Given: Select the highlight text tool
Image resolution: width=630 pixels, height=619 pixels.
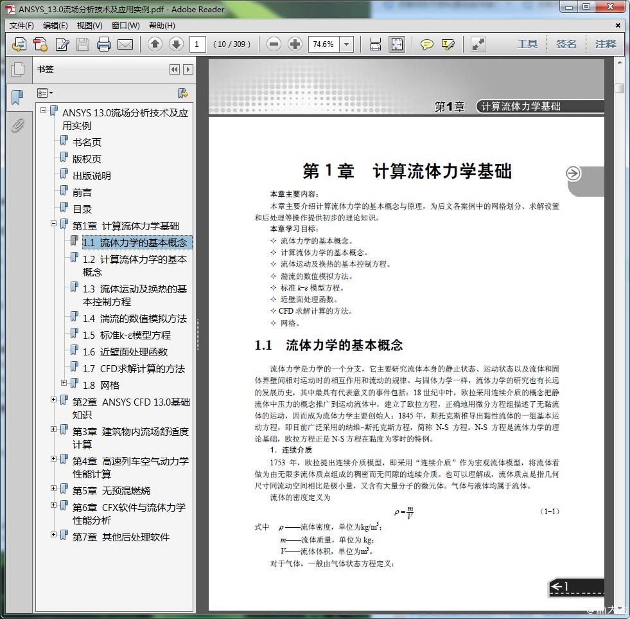Looking at the screenshot, I should tap(448, 44).
